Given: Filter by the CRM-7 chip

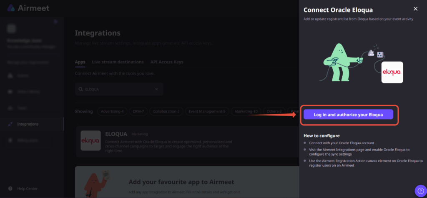Looking at the screenshot, I should point(138,111).
